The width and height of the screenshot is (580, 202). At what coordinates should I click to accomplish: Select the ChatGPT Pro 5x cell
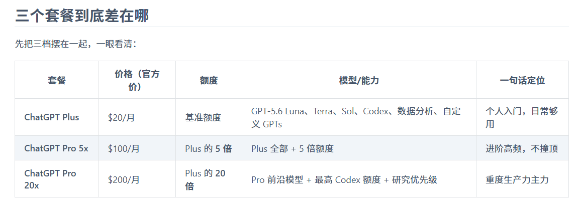click(x=57, y=148)
